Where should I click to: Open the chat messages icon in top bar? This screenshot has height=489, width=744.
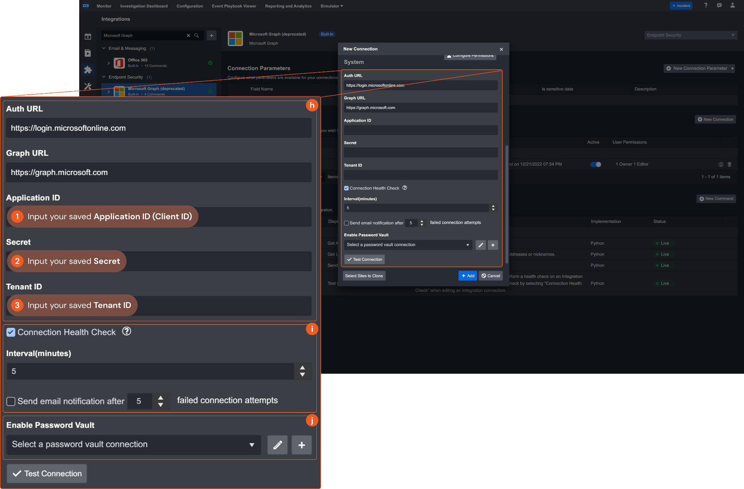(719, 5)
